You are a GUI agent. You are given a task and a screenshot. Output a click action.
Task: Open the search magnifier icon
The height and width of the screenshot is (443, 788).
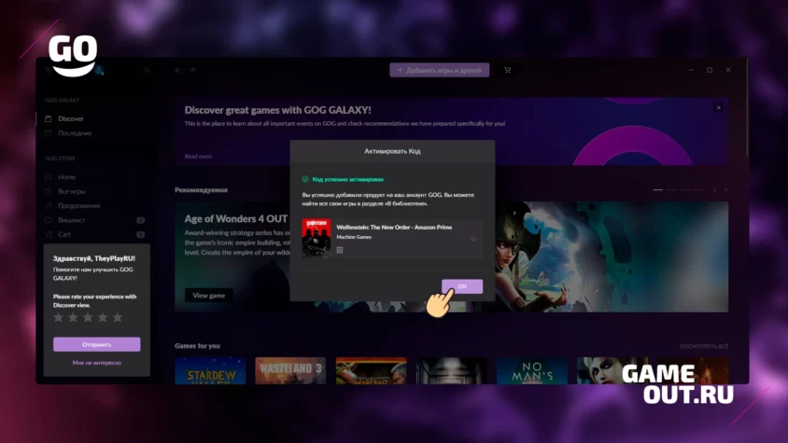[147, 70]
